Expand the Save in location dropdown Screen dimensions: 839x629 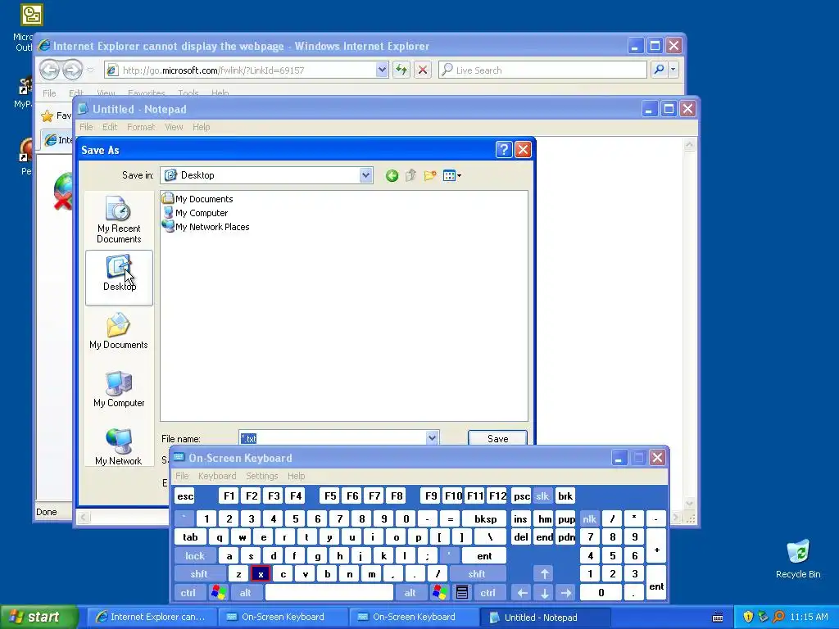click(x=366, y=175)
